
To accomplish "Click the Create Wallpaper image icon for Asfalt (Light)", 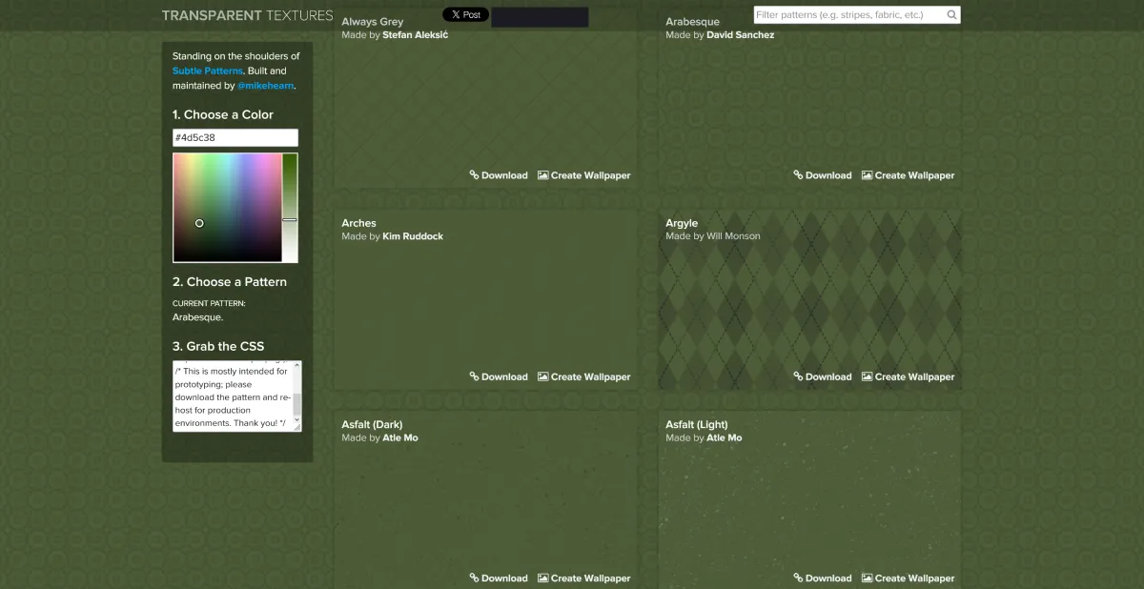I will click(867, 578).
